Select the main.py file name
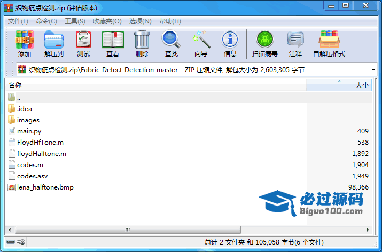This screenshot has height=252, width=382. pos(29,131)
